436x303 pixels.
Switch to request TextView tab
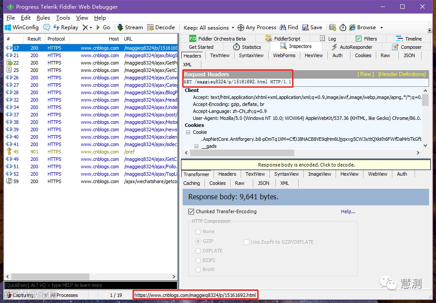[220, 55]
